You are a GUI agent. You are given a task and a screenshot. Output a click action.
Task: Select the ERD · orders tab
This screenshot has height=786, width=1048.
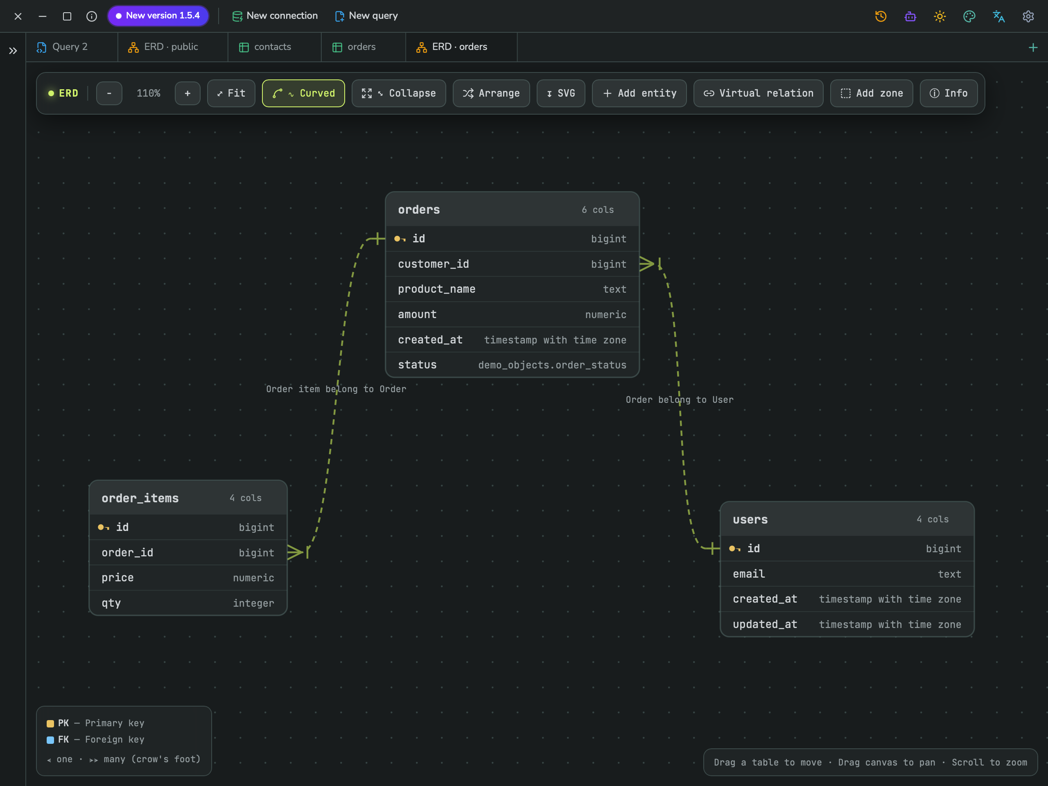coord(461,47)
